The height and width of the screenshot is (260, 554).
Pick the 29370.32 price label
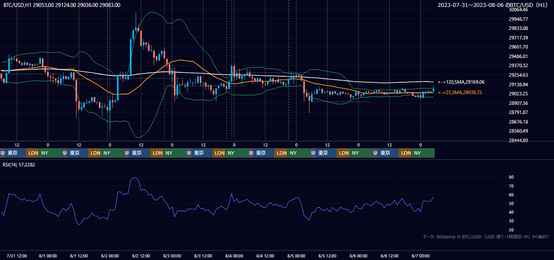tap(518, 65)
